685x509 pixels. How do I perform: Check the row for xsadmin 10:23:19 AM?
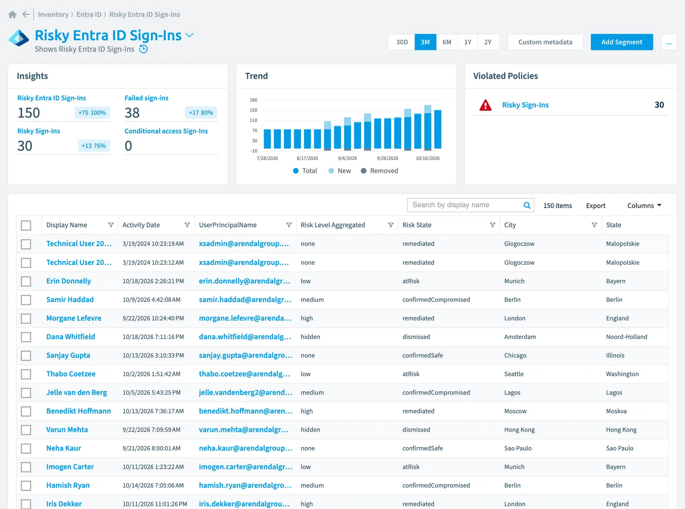tap(26, 244)
